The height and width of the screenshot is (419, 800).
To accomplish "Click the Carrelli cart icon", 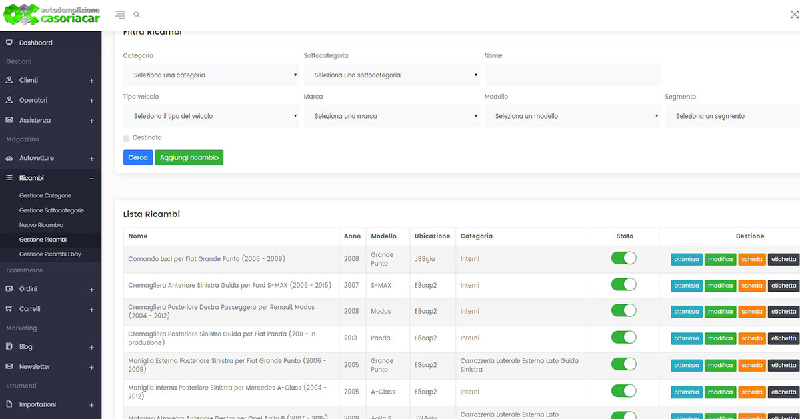I will pos(9,309).
